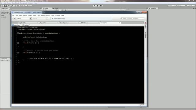Image resolution: width=196 pixels, height=110 pixels.
Task: Toggle scene effects image button
Action: 66,10
